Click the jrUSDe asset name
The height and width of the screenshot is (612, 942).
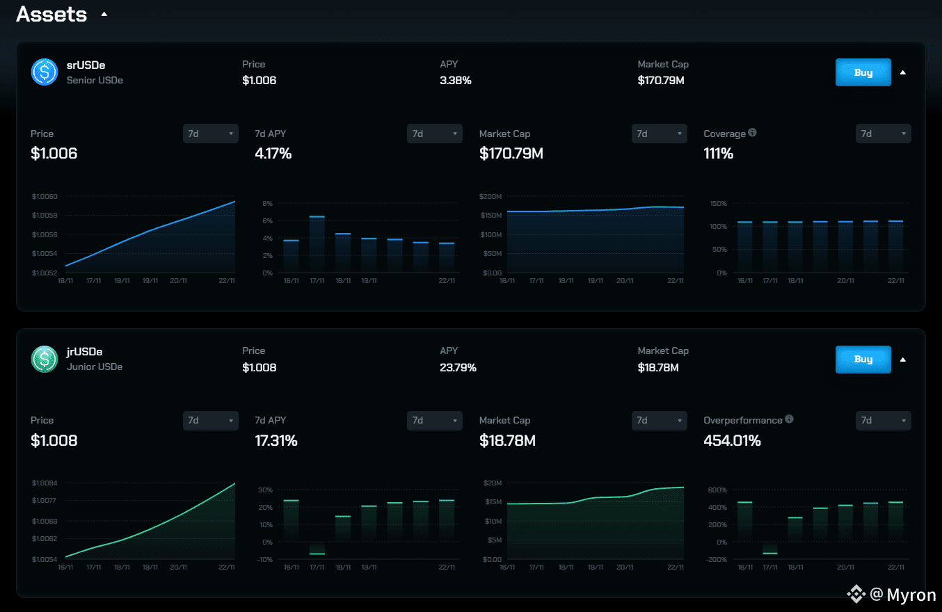pyautogui.click(x=85, y=352)
